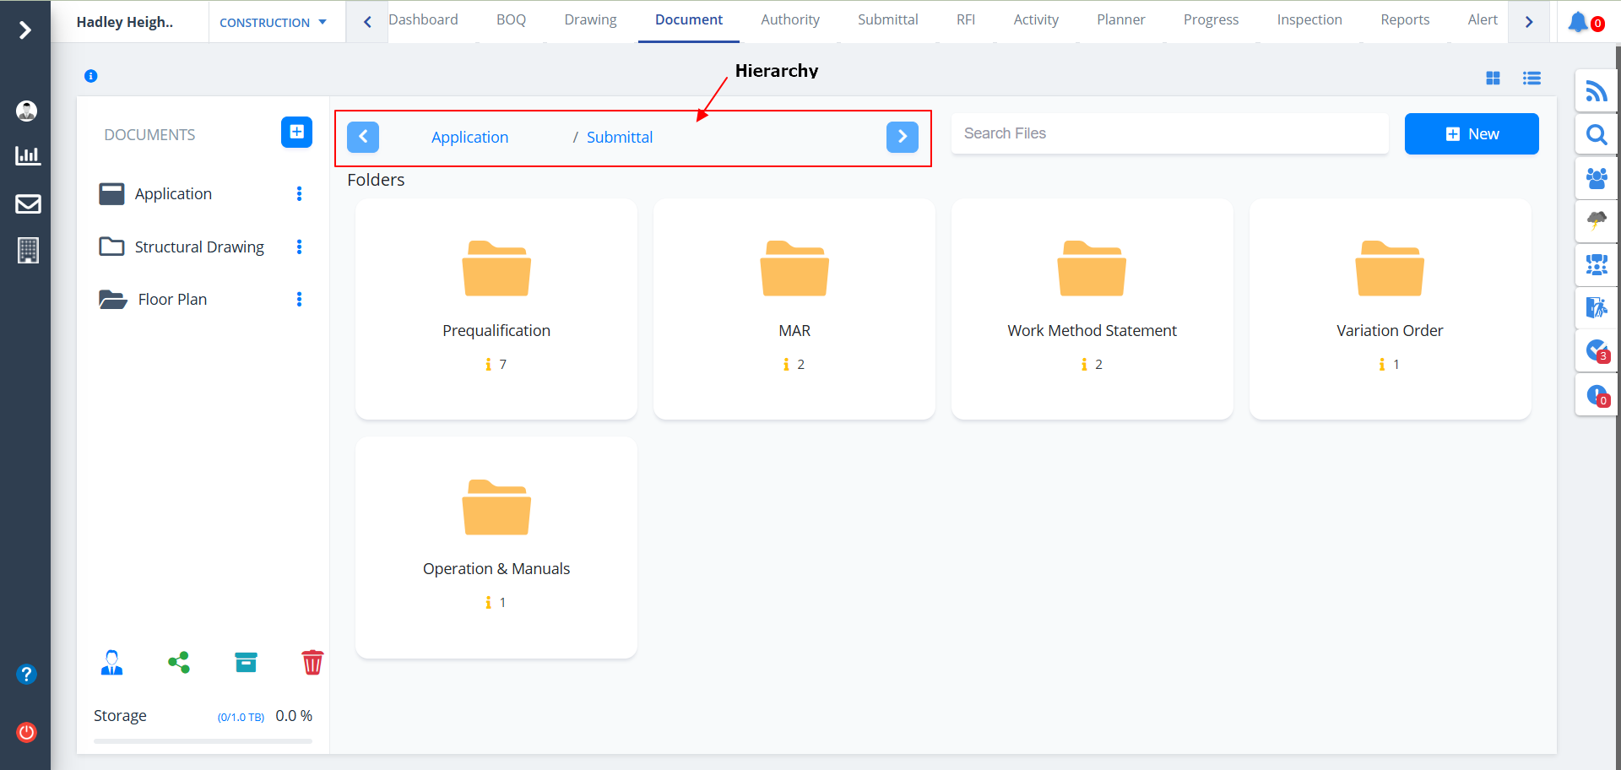Open the weather cloud icon in right sidebar
Image resolution: width=1621 pixels, height=770 pixels.
(1596, 221)
